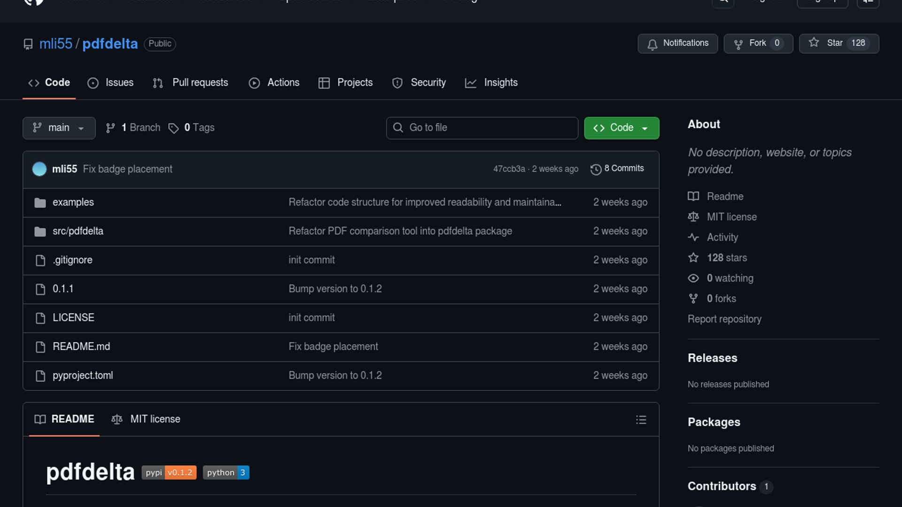The height and width of the screenshot is (507, 902).
Task: Switch to MIT license tab
Action: pyautogui.click(x=146, y=419)
